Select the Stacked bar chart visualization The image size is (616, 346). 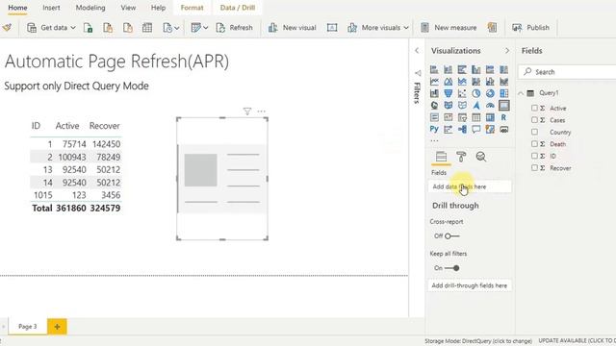pyautogui.click(x=434, y=70)
